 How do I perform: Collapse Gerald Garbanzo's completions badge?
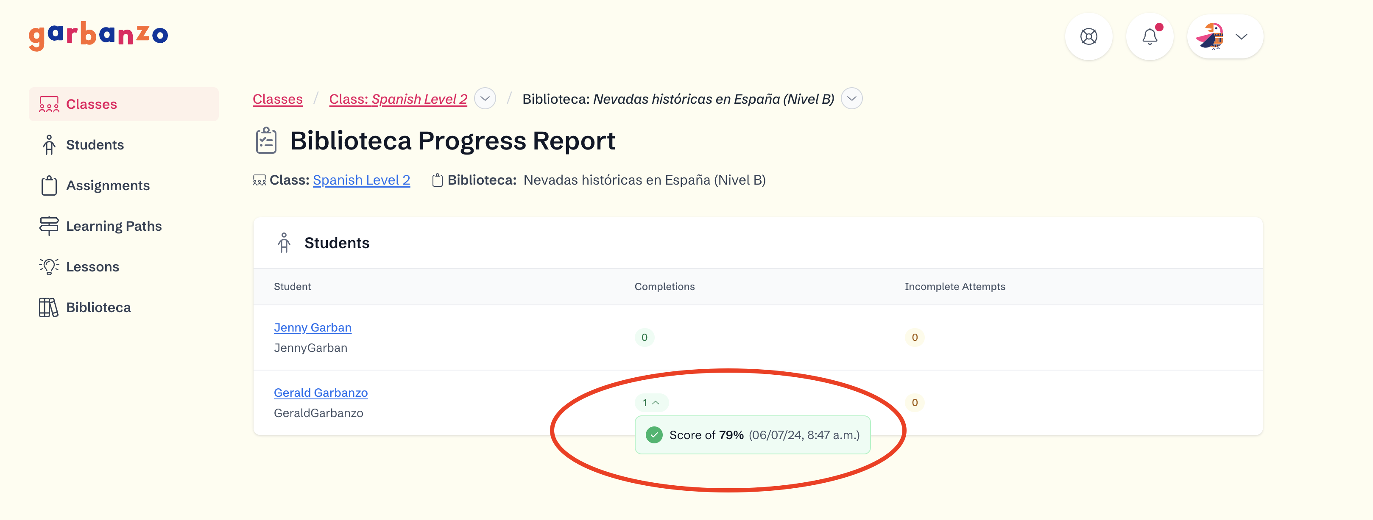coord(651,402)
